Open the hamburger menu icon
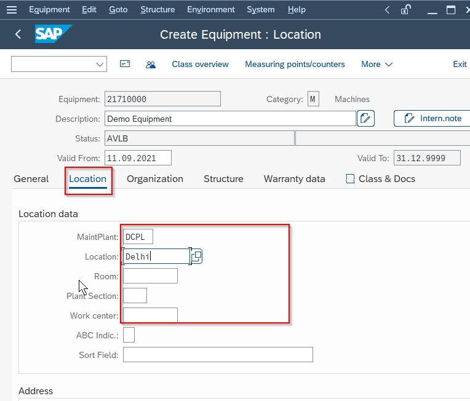This screenshot has height=401, width=470. (12, 10)
